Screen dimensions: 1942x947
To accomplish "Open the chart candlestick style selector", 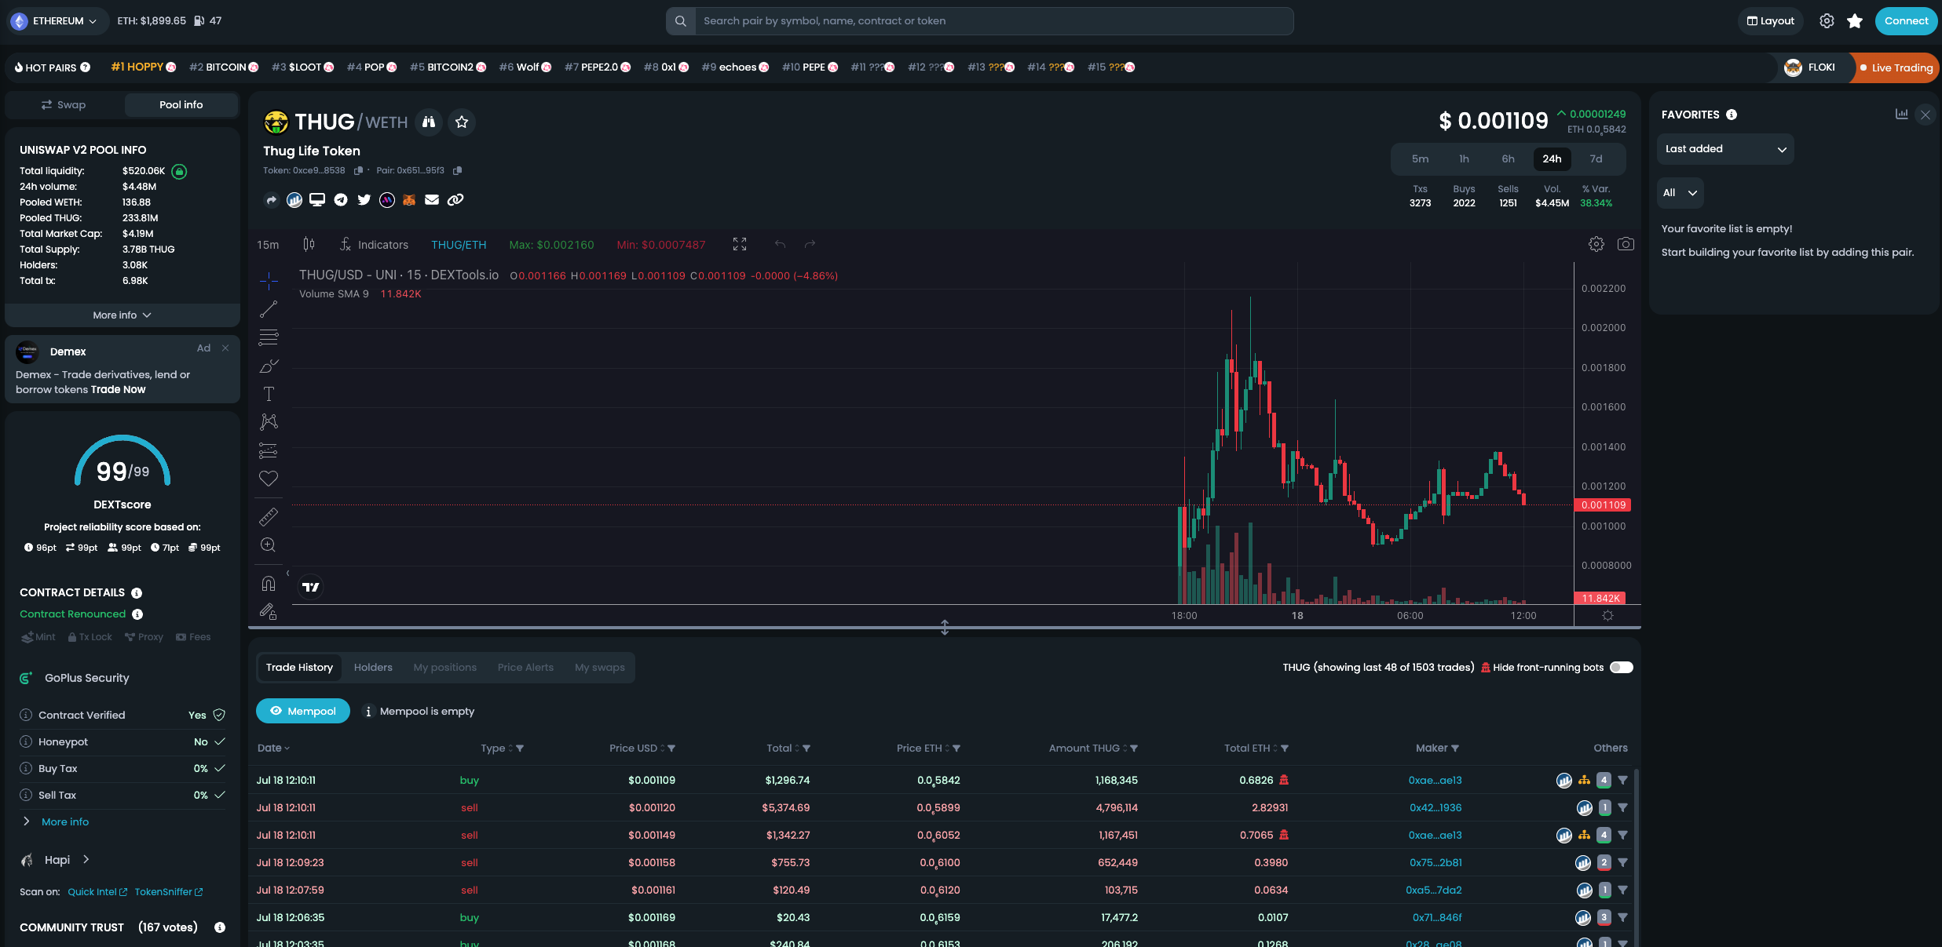I will pos(309,245).
